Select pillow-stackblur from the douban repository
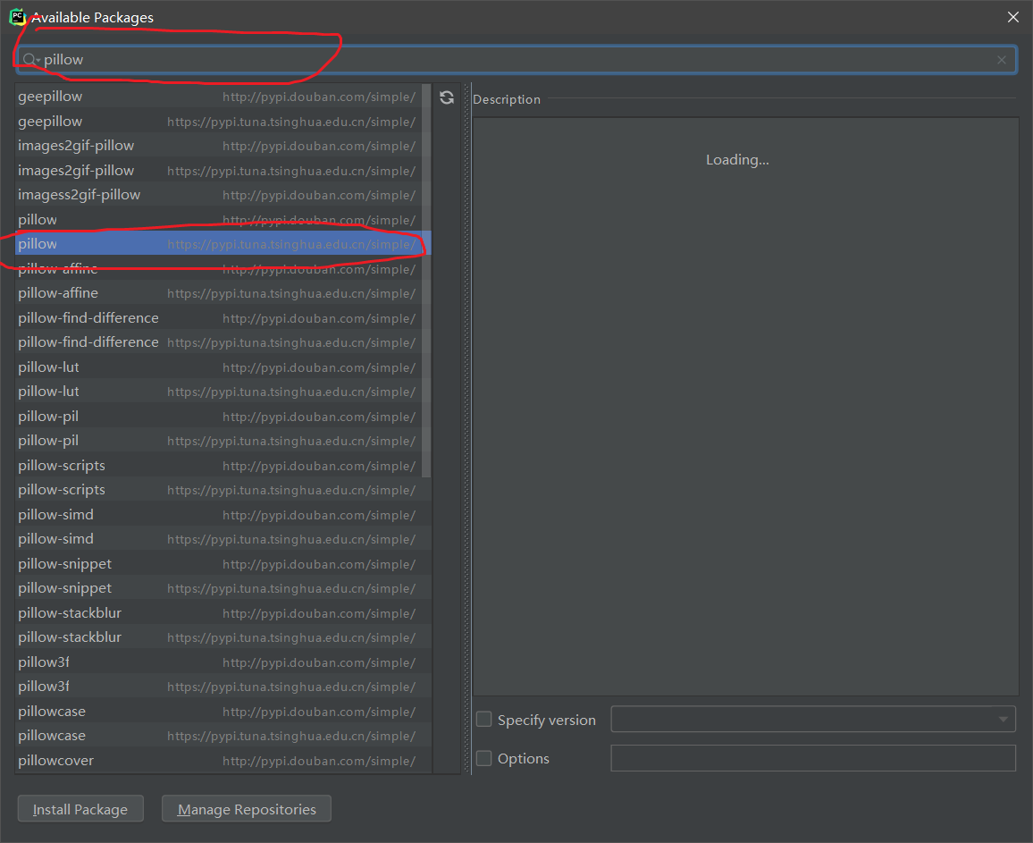1033x843 pixels. tap(223, 613)
